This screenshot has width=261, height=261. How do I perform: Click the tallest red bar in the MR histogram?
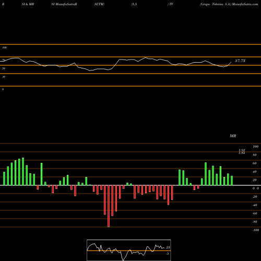[109, 206]
